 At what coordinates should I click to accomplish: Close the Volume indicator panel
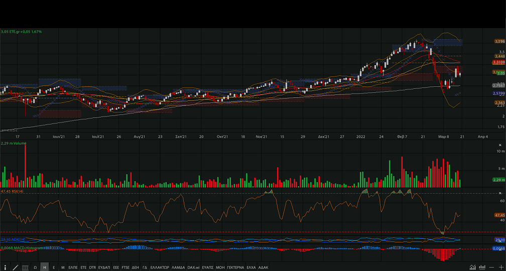499,145
